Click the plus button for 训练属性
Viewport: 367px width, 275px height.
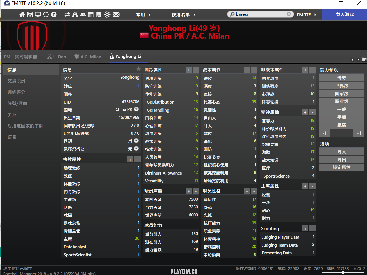pyautogui.click(x=189, y=70)
